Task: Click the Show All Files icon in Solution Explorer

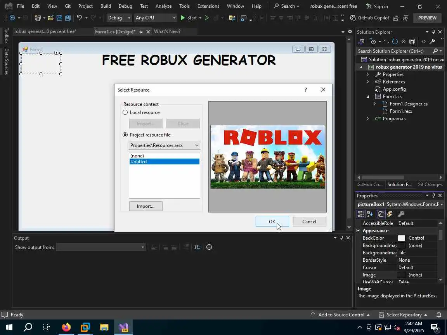Action: point(412,41)
